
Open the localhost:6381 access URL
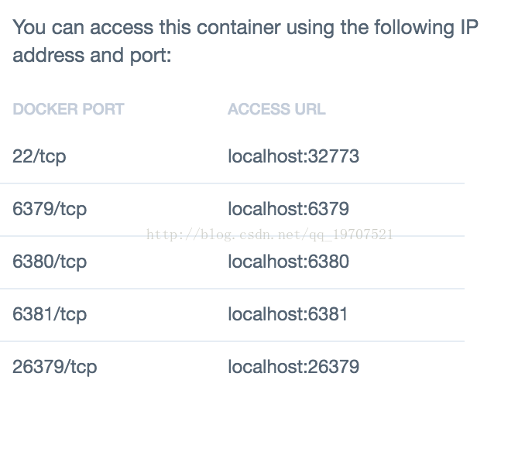[x=287, y=314]
